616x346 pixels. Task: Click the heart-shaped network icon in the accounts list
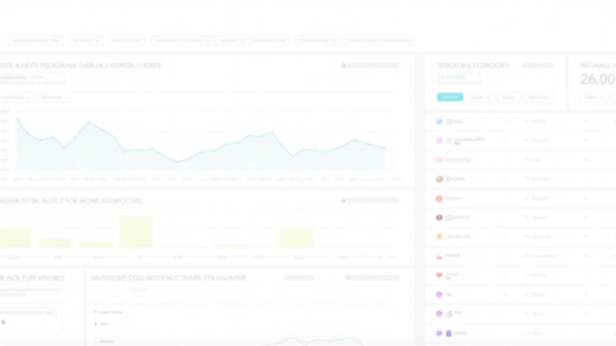point(439,275)
